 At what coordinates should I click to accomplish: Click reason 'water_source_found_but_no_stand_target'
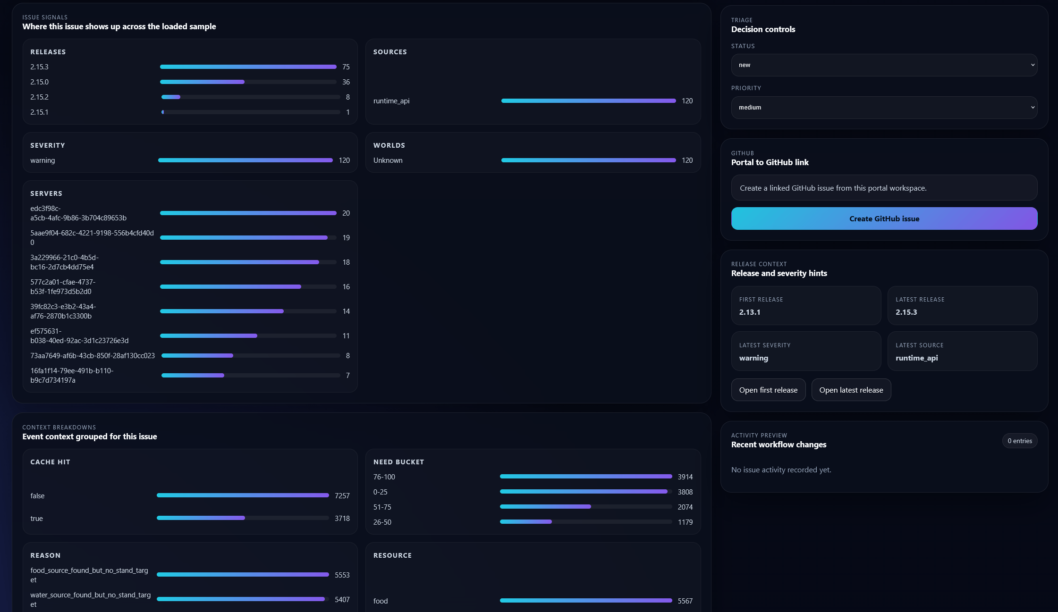[x=91, y=600]
